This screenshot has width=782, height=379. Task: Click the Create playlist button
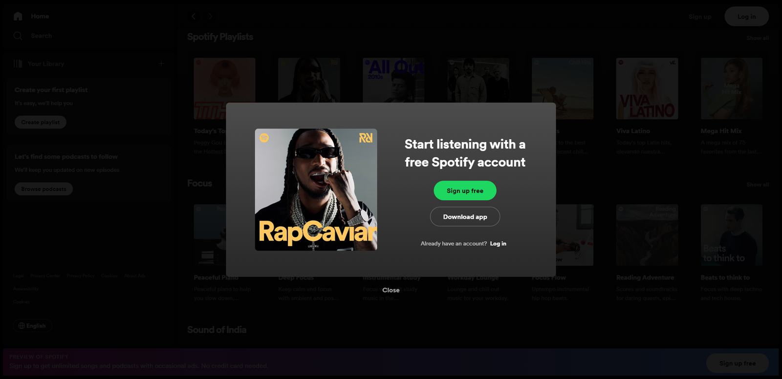(x=41, y=122)
